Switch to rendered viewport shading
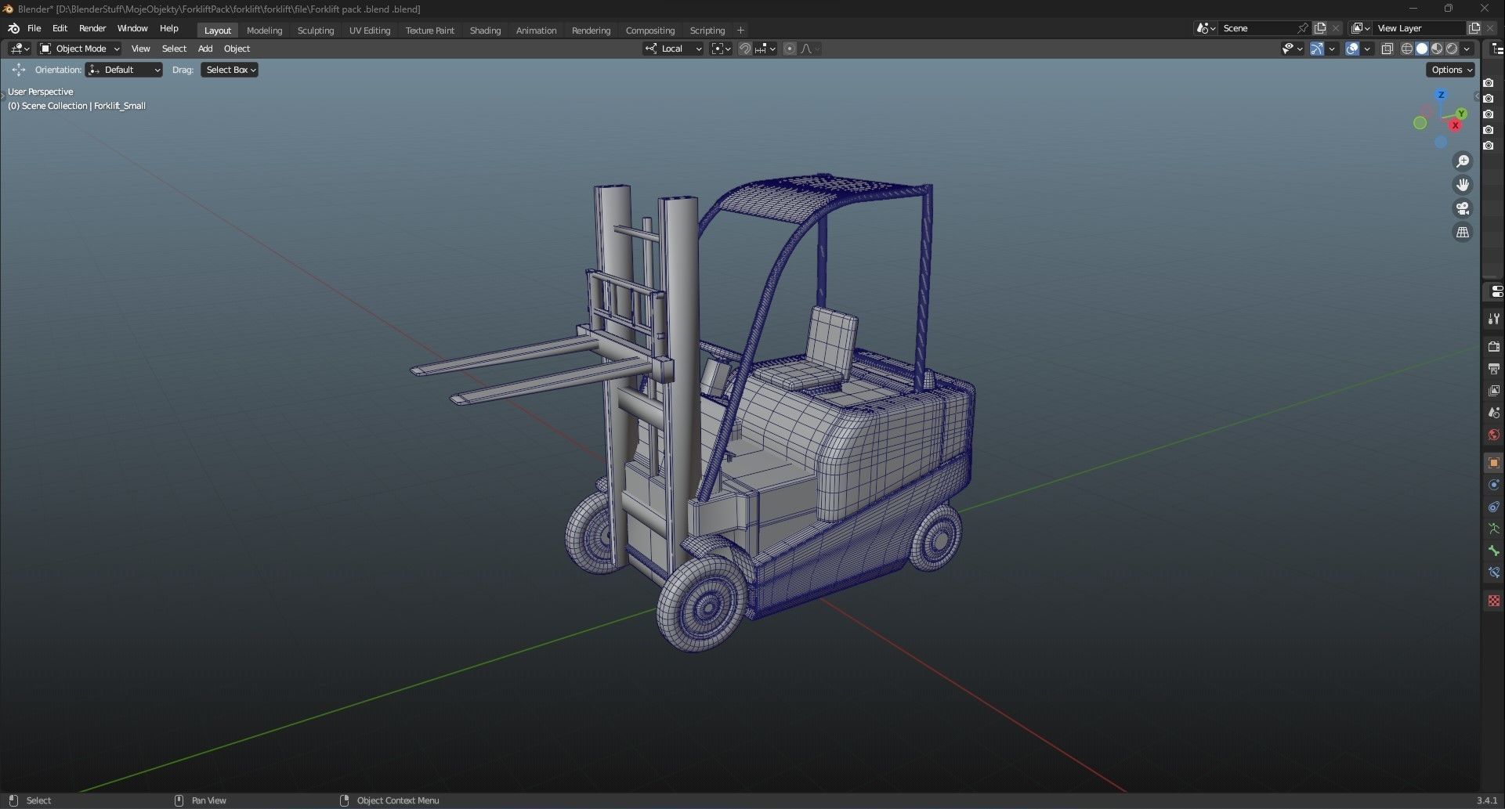Screen dimensions: 1505x809 pyautogui.click(x=1452, y=49)
